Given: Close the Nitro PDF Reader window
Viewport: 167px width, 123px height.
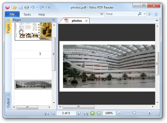Looking at the screenshot, I should (154, 6).
